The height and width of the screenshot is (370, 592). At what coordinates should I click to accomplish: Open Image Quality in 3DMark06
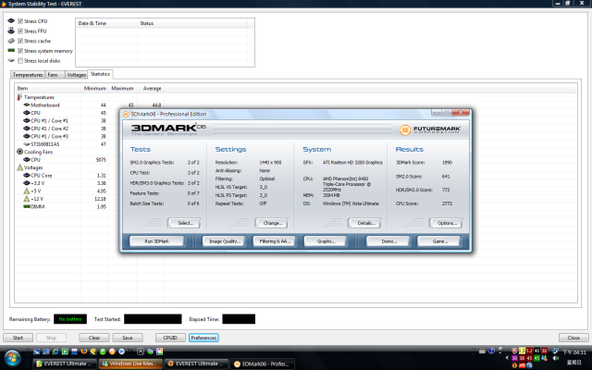224,240
